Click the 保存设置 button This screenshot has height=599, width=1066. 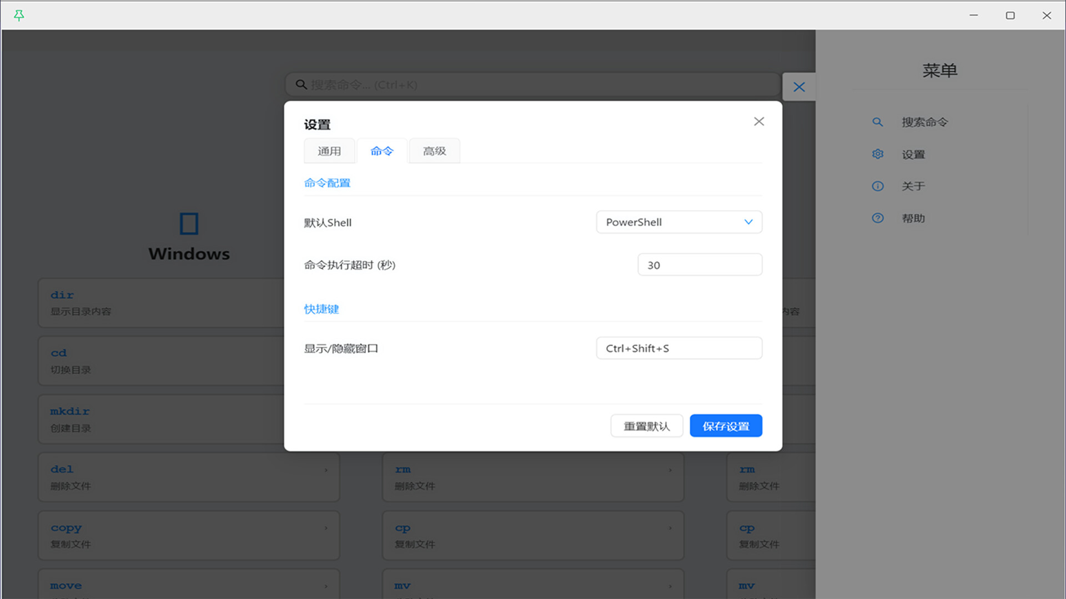pyautogui.click(x=726, y=425)
